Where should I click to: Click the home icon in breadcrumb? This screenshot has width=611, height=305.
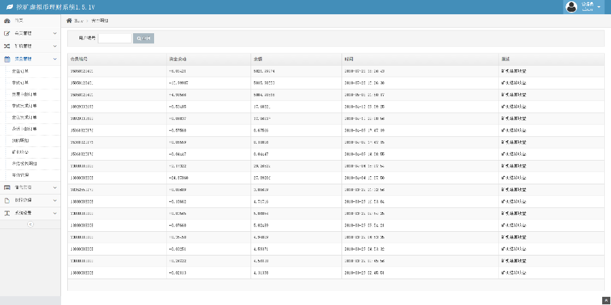[x=69, y=20]
